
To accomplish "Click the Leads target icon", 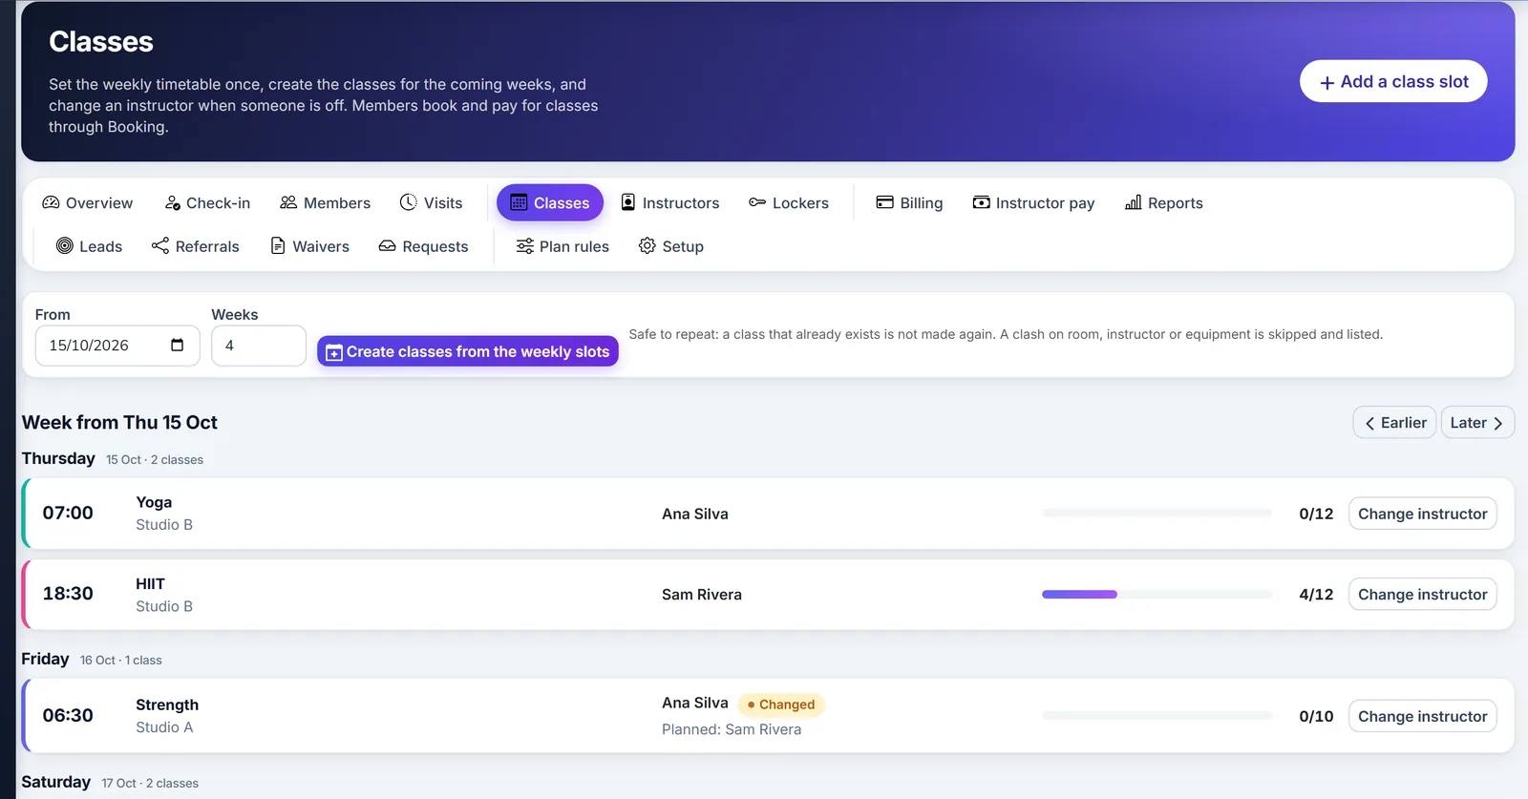I will click(65, 245).
